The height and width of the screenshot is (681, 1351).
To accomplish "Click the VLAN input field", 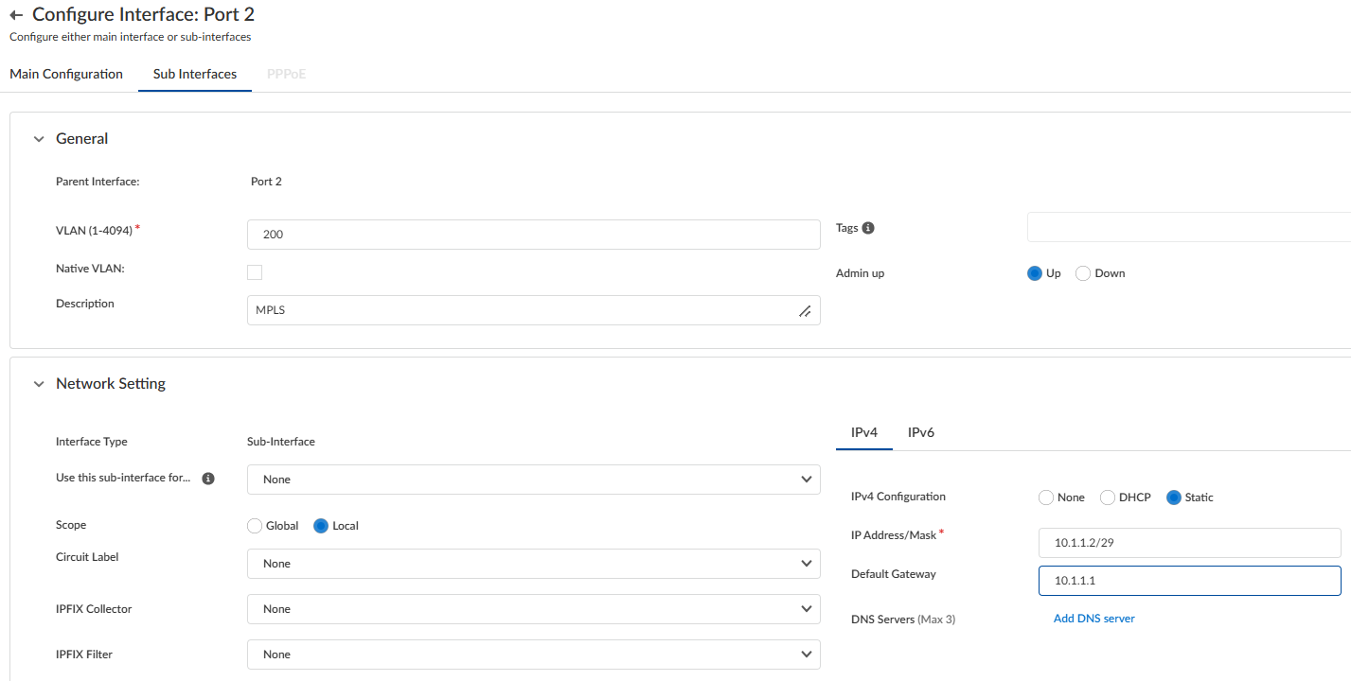I will pos(533,235).
